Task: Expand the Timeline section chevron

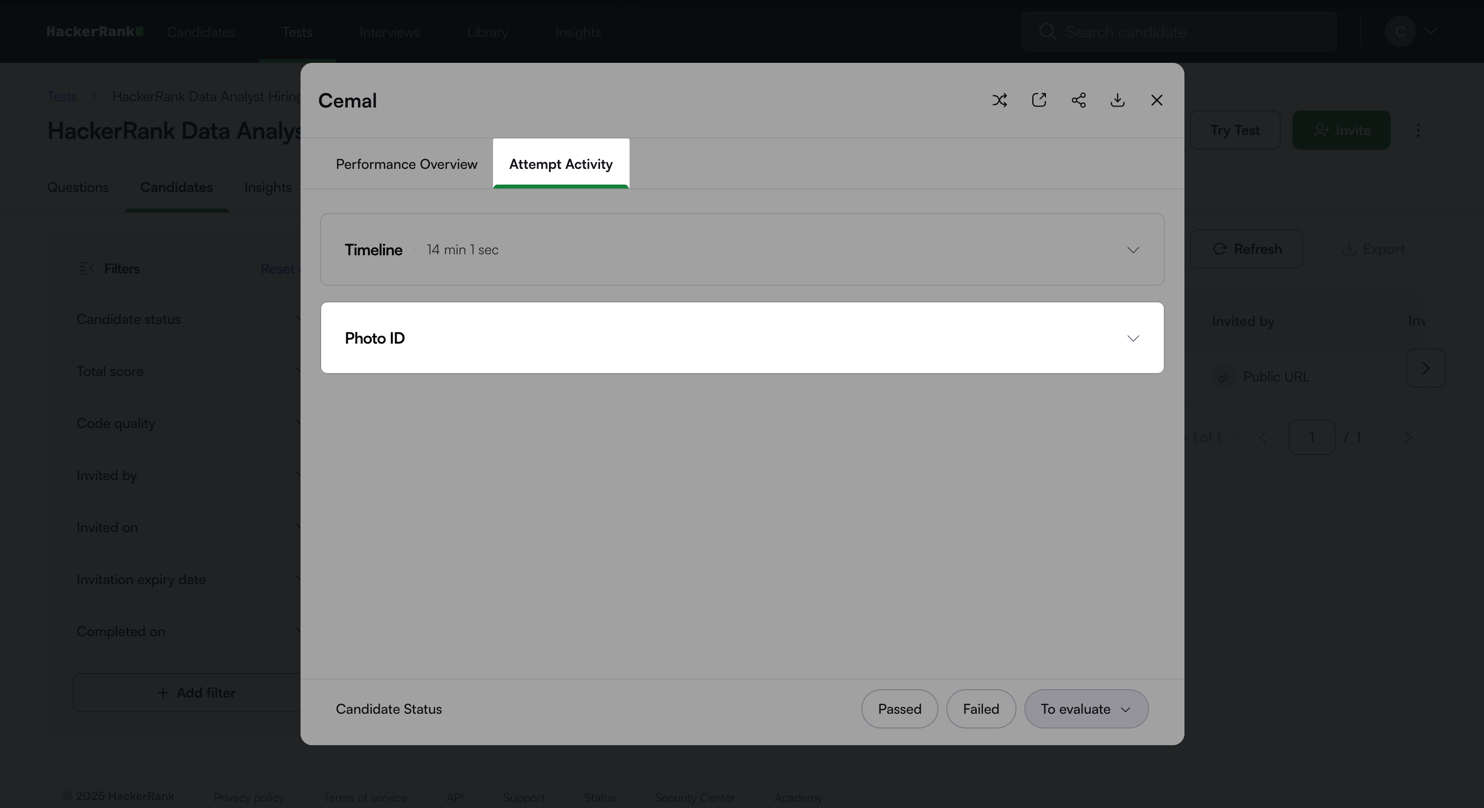Action: pos(1132,250)
